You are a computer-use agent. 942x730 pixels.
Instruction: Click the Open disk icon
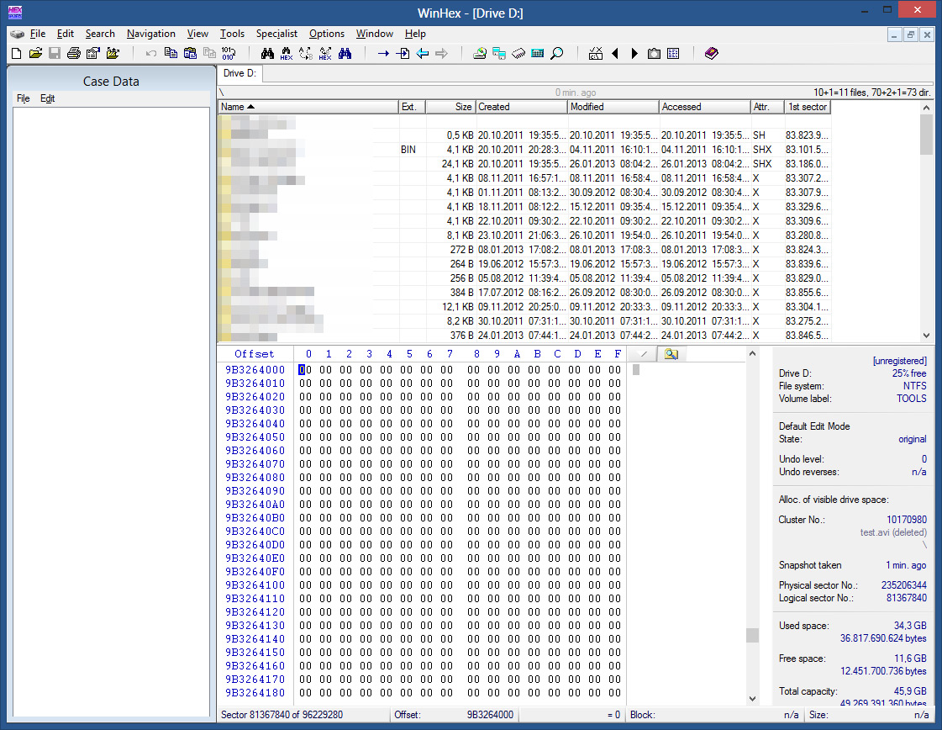point(480,54)
